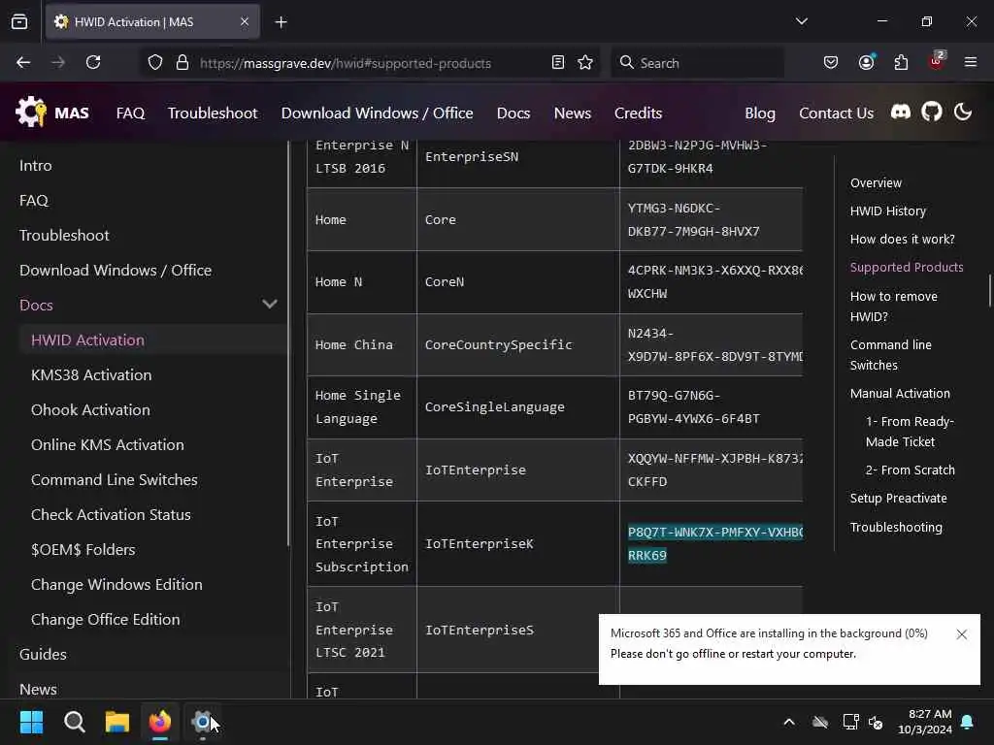Jump to Manual Activation section

tap(900, 393)
